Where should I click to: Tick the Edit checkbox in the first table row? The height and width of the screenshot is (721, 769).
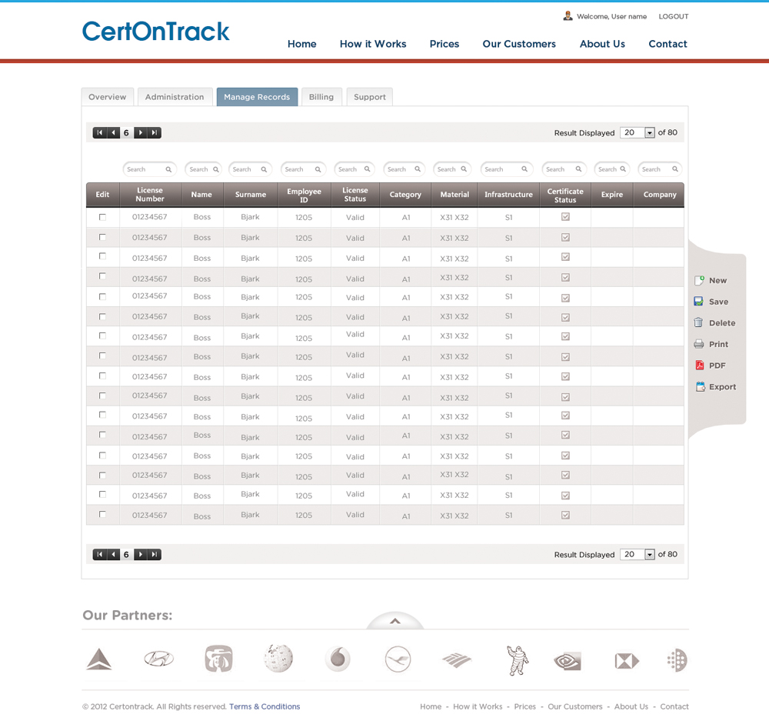coord(102,217)
